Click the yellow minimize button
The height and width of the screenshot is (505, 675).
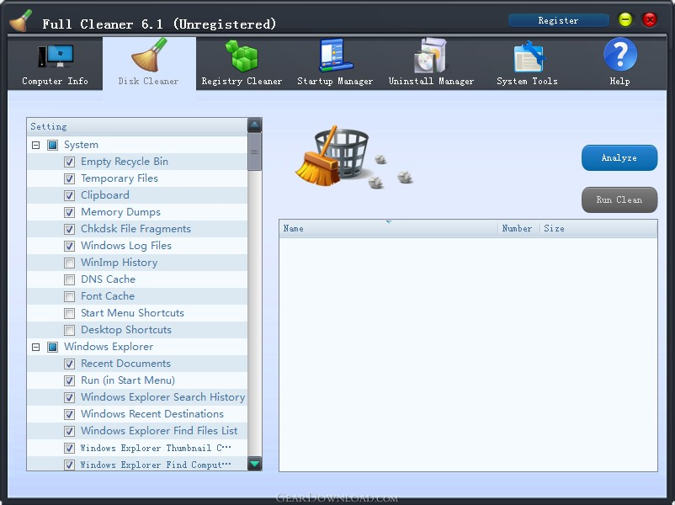[625, 19]
